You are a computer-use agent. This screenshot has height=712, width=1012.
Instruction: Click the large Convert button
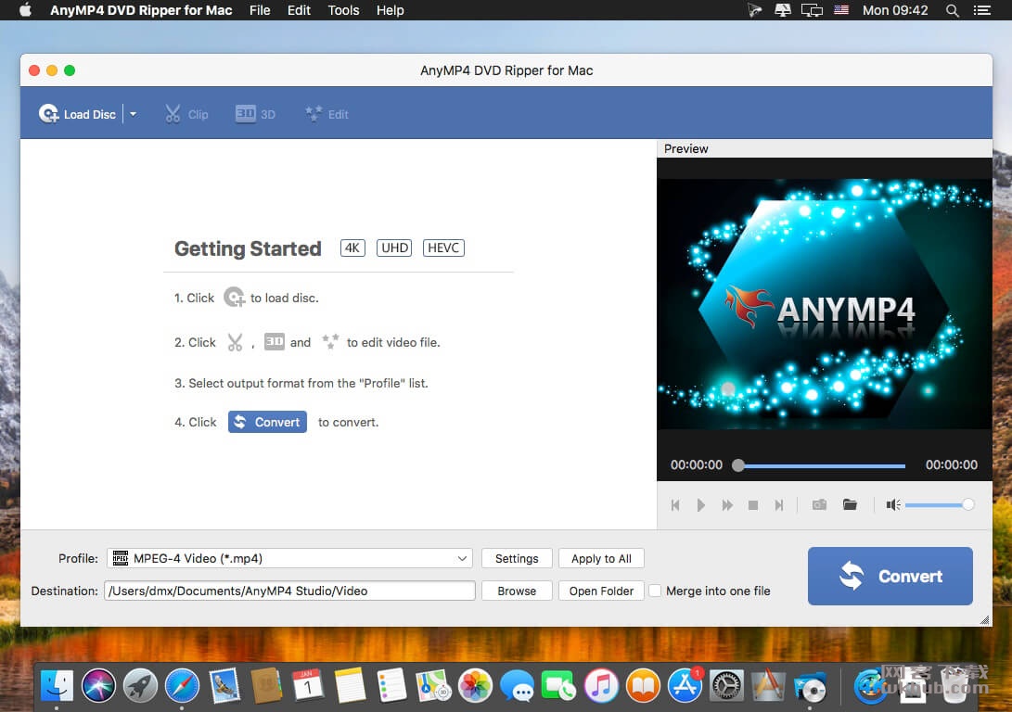(890, 576)
